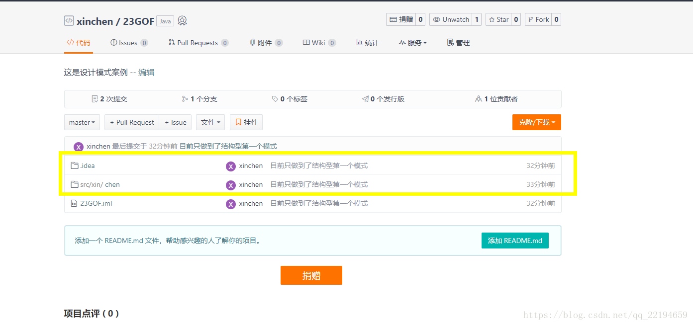The width and height of the screenshot is (693, 325).
Task: Click the 23GOF.iml file icon
Action: [x=74, y=203]
